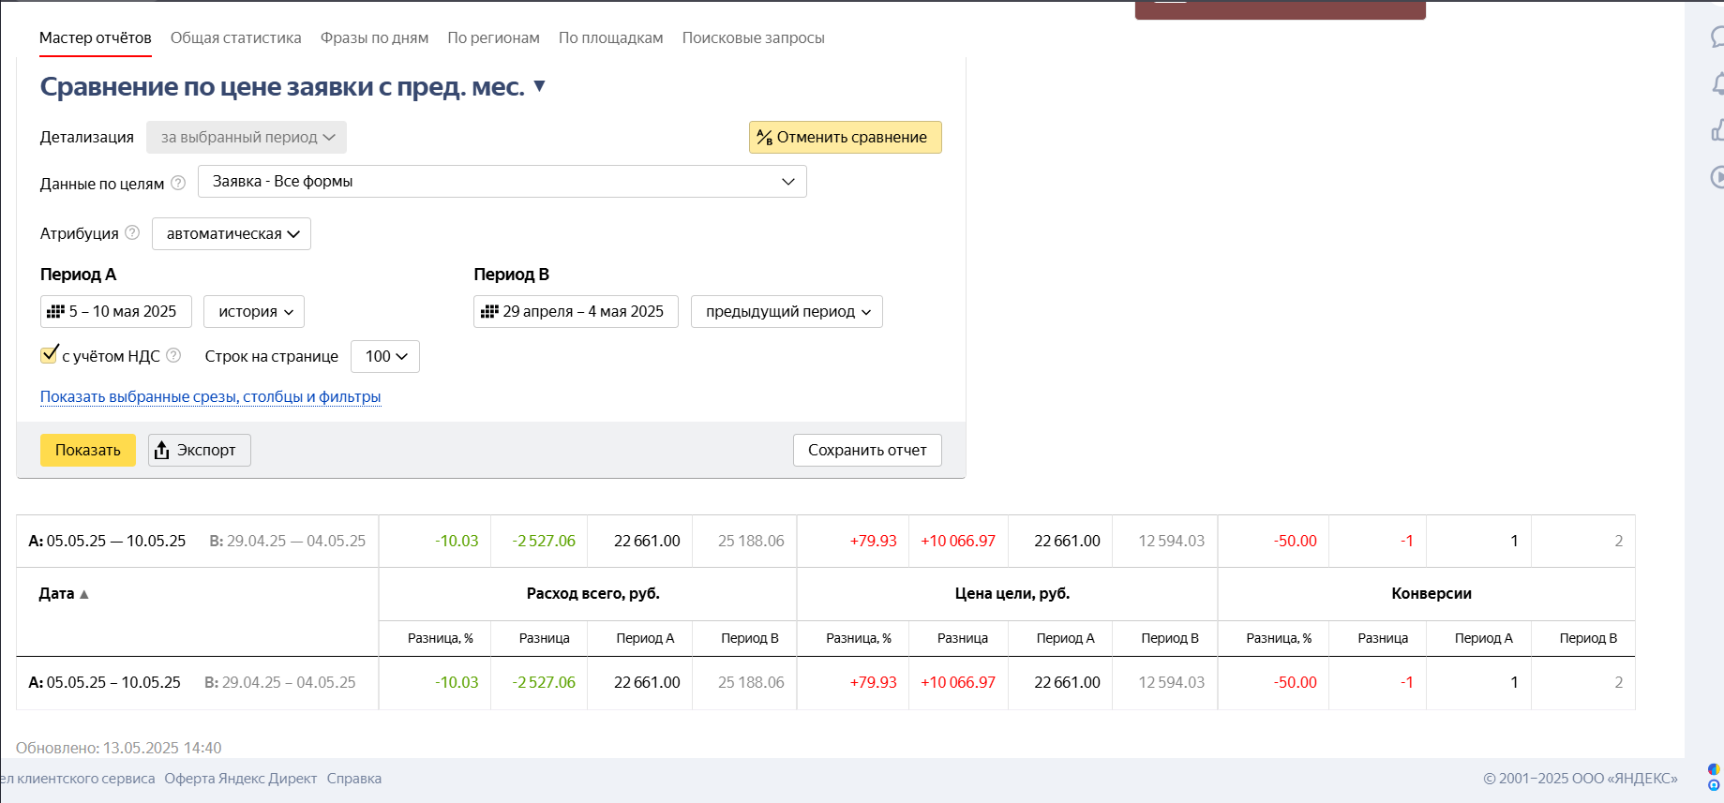This screenshot has width=1724, height=803.
Task: Sort table by Дата column
Action: (x=64, y=593)
